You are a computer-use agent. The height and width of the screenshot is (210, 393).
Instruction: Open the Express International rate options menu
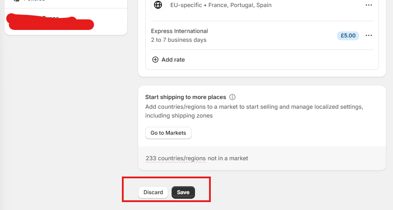pyautogui.click(x=368, y=35)
